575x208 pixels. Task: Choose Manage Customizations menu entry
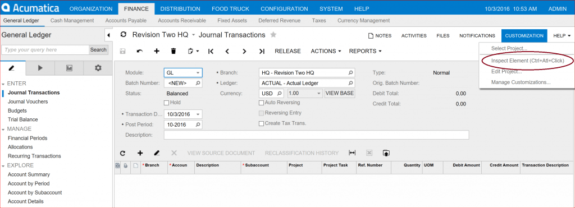pyautogui.click(x=521, y=82)
